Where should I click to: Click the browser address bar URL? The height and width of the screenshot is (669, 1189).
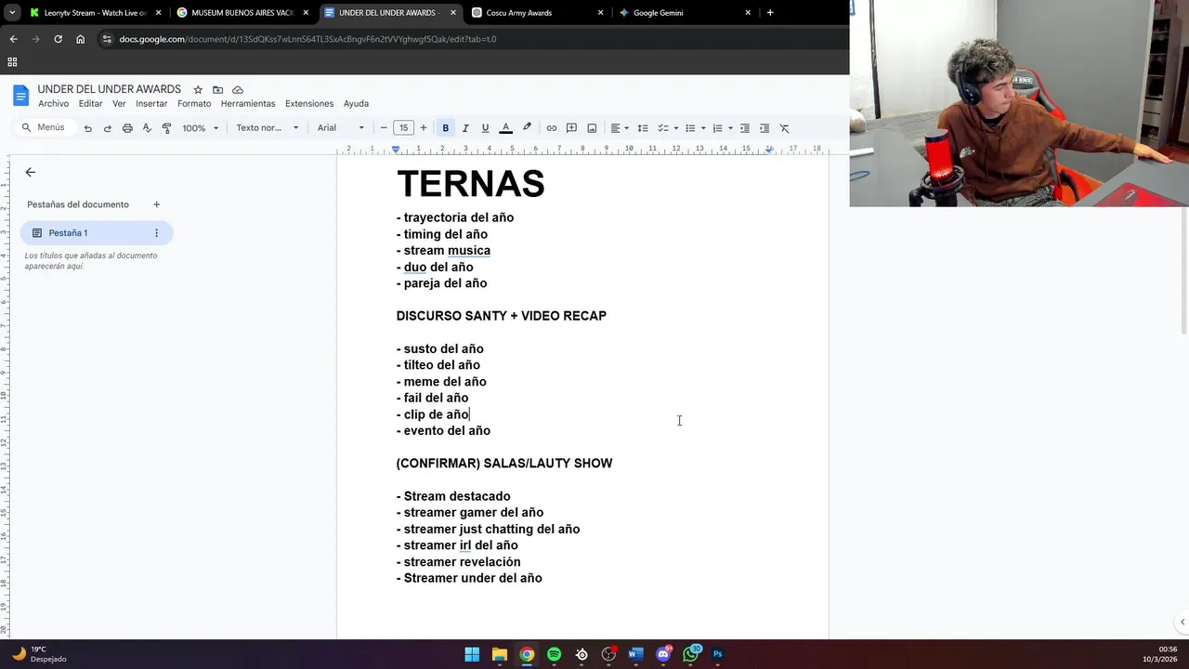coord(307,39)
